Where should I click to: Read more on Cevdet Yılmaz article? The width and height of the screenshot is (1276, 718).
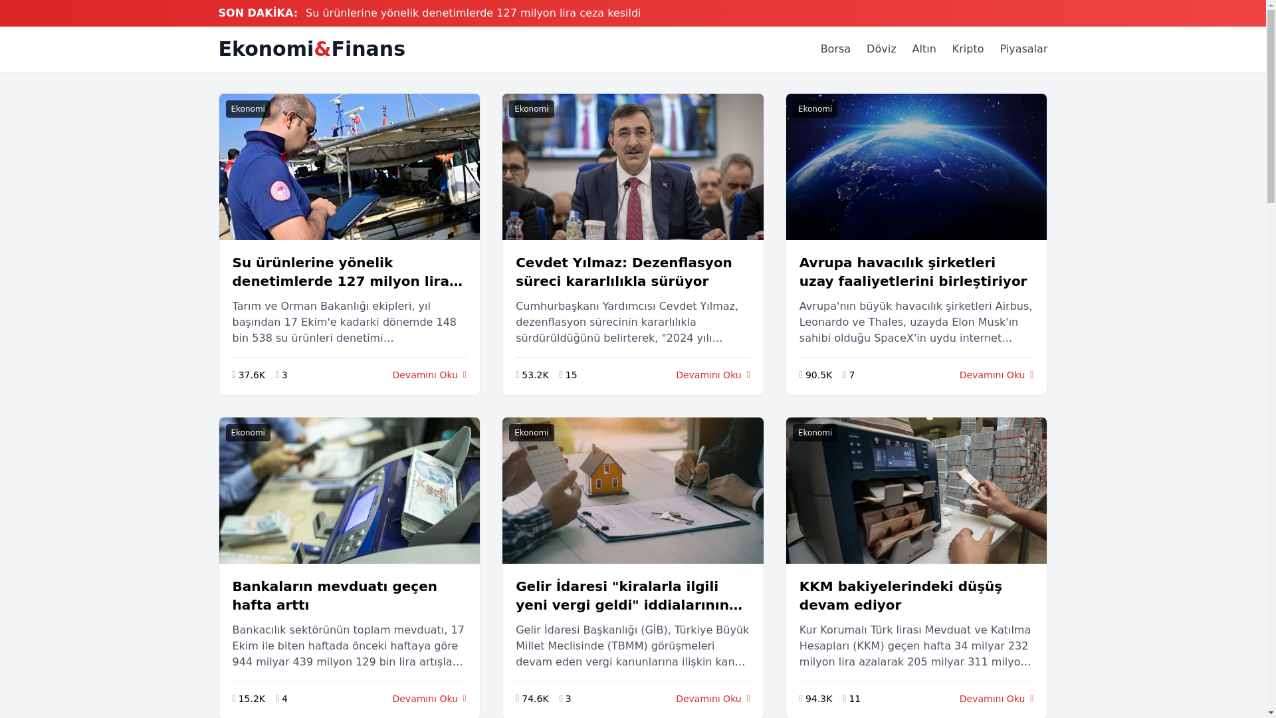tap(712, 375)
